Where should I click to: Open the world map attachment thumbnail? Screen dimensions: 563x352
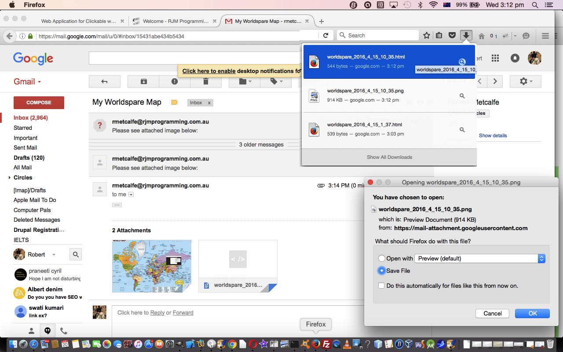coord(152,266)
